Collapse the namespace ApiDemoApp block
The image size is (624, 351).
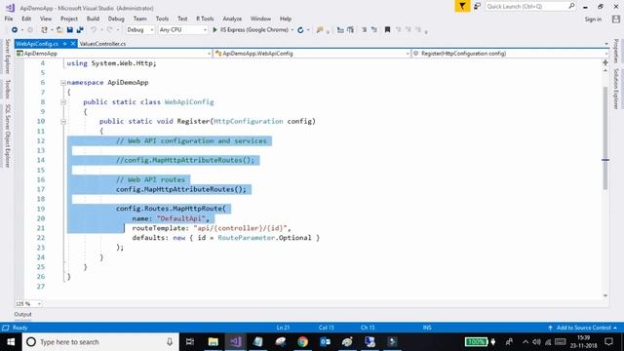click(63, 83)
